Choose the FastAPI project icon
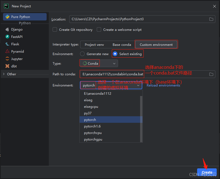 7,37
